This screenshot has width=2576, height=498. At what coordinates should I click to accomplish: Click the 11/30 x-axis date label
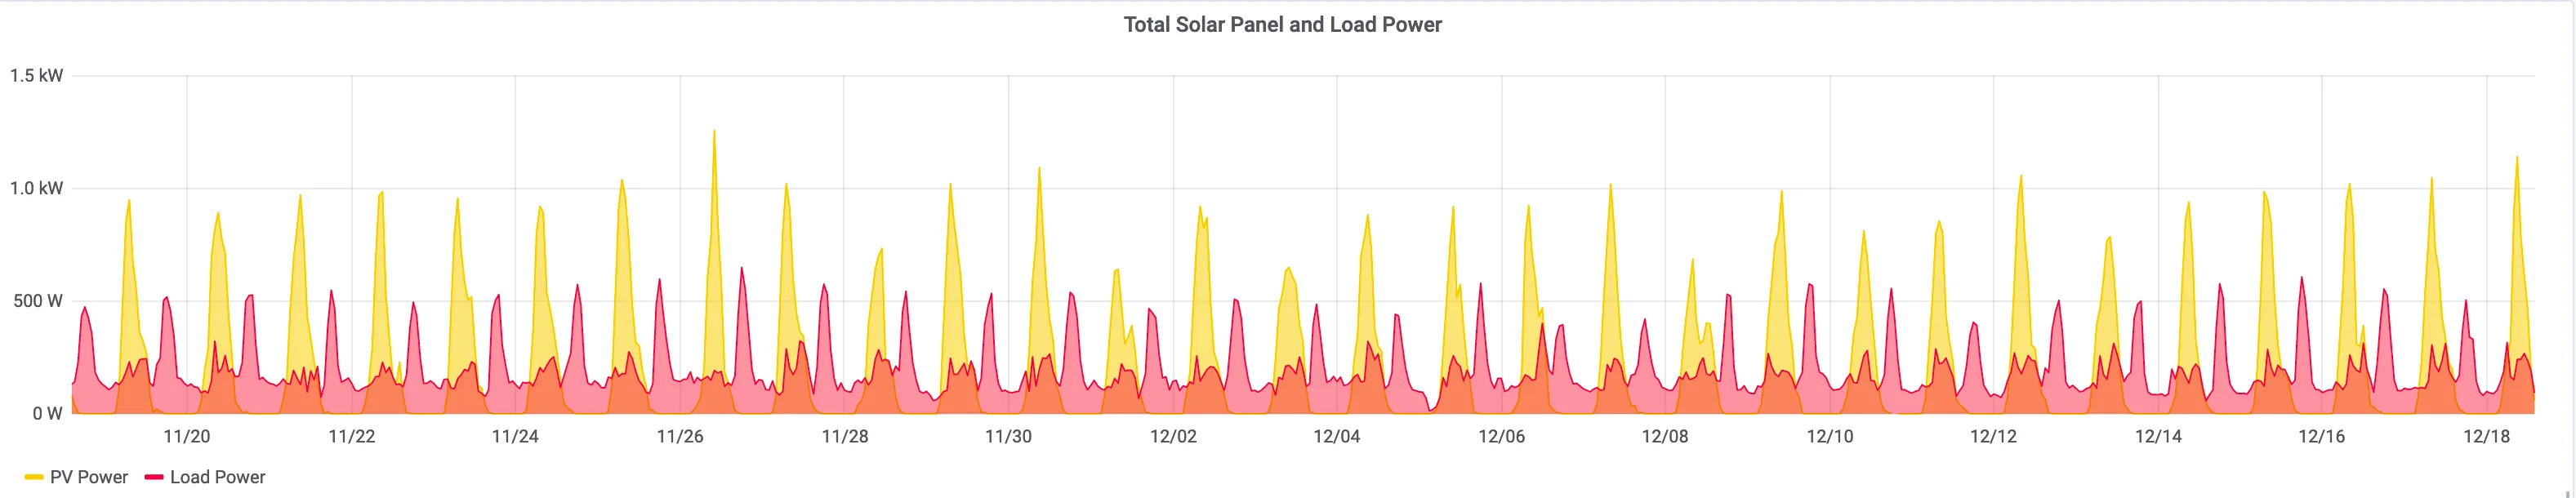1008,436
